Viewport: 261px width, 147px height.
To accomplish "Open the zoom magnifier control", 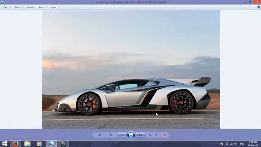I will 101,135.
